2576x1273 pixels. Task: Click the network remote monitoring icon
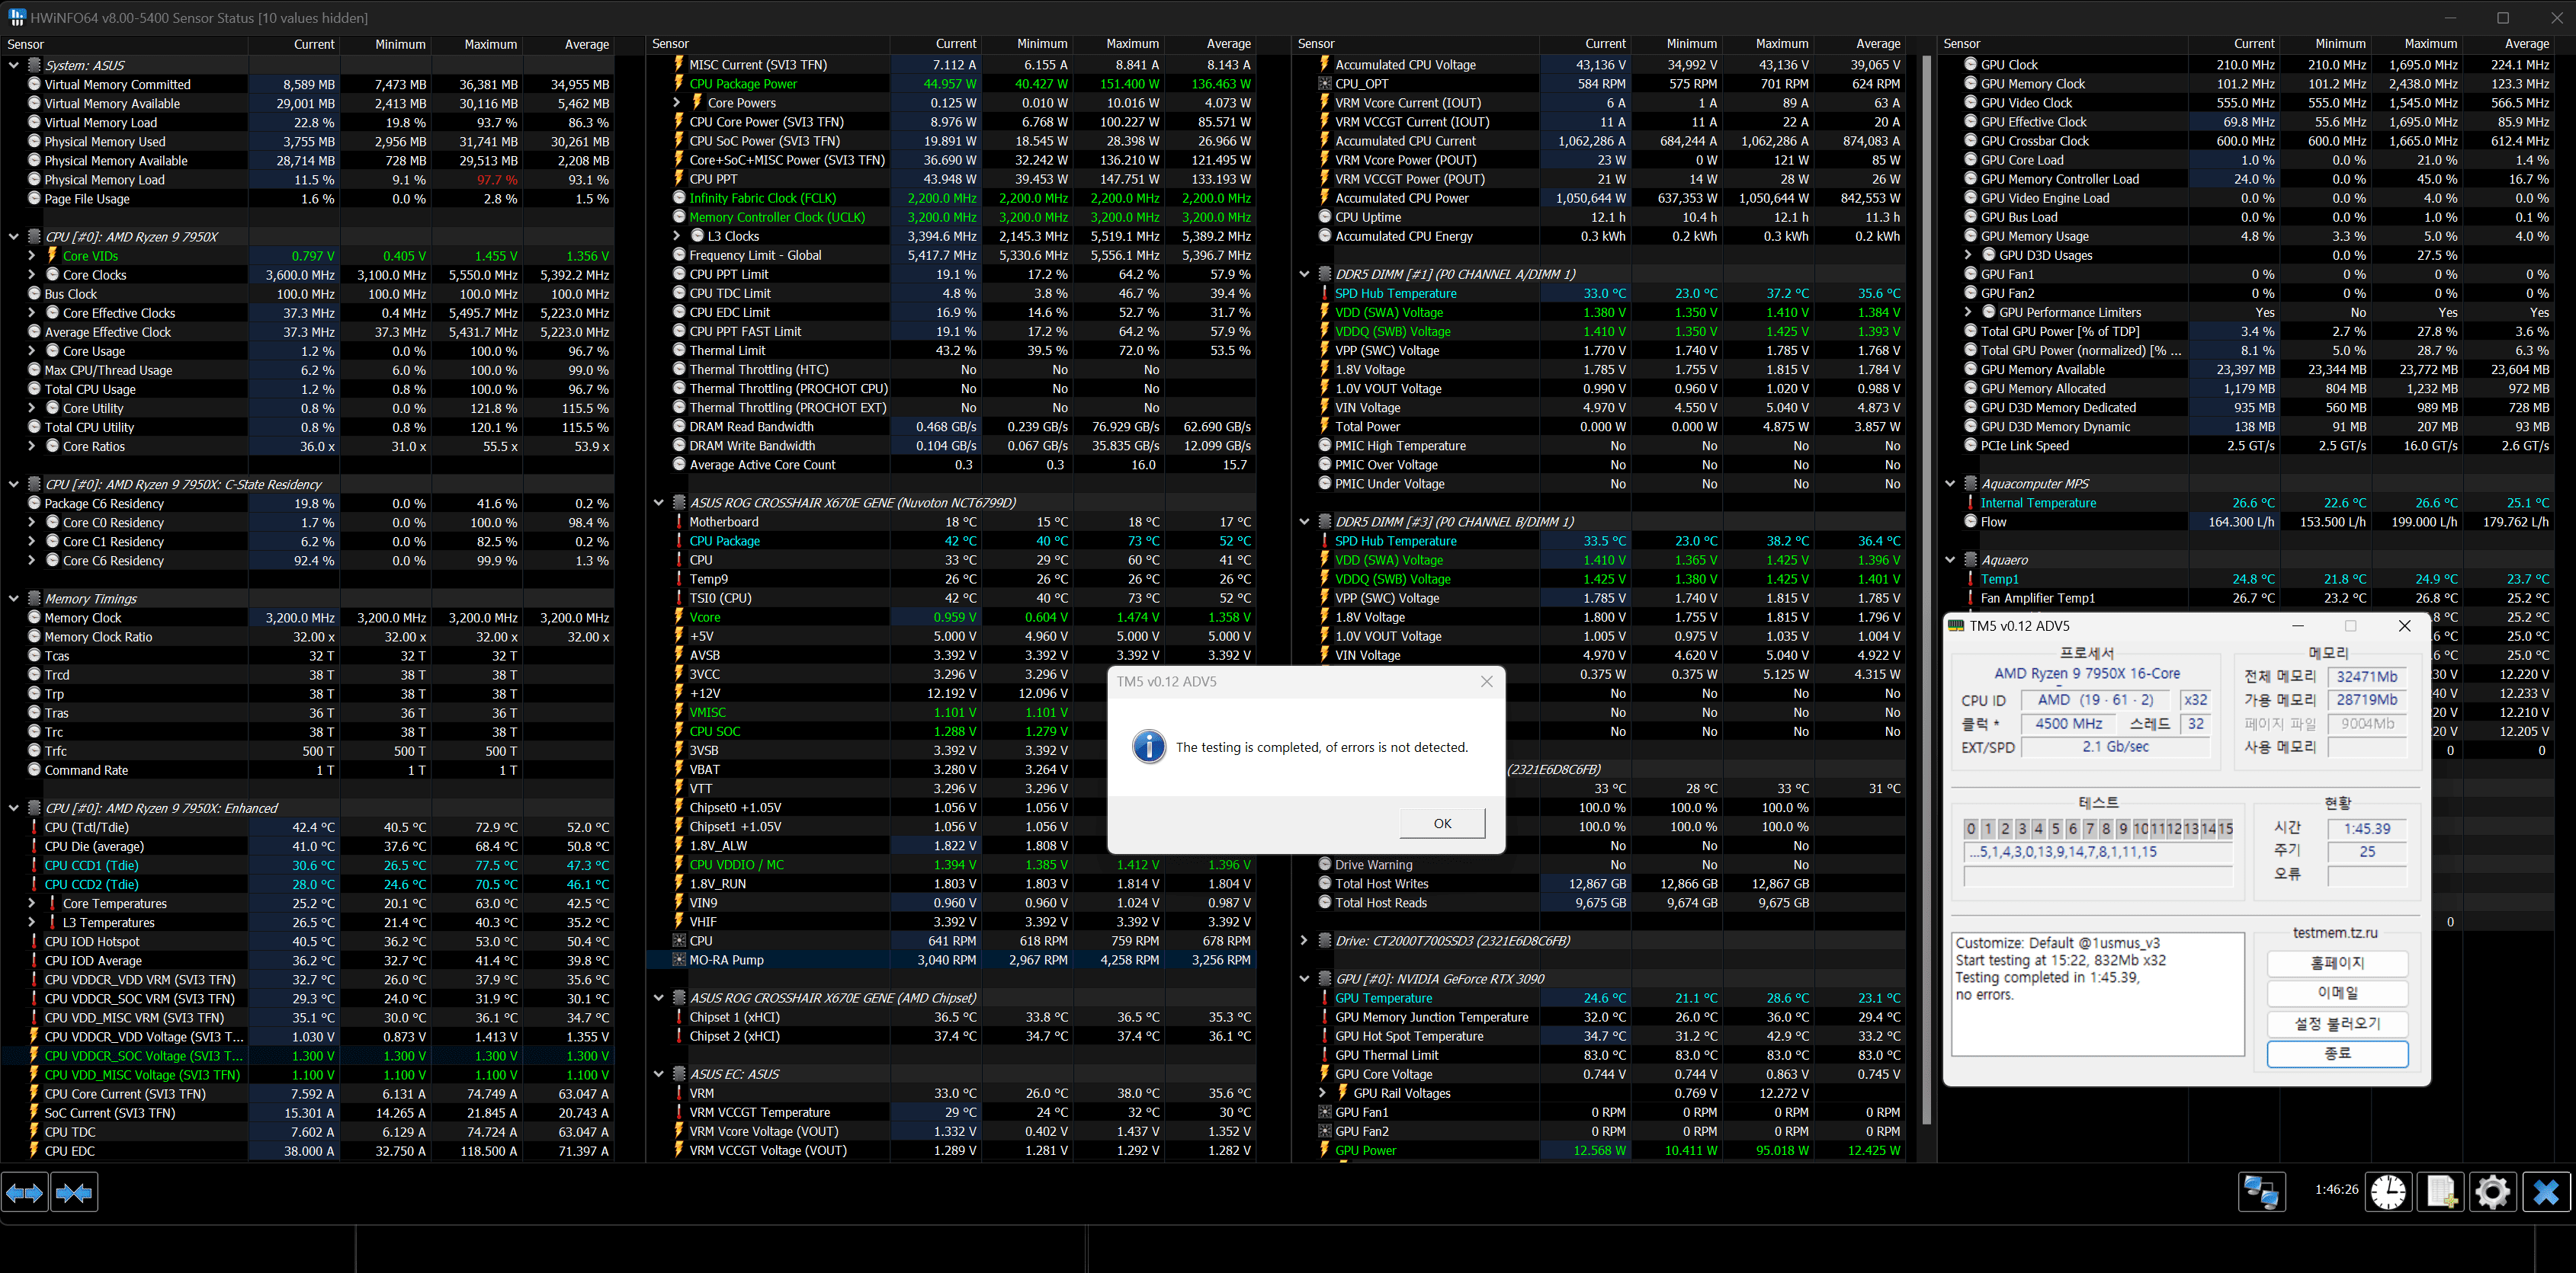click(2261, 1192)
